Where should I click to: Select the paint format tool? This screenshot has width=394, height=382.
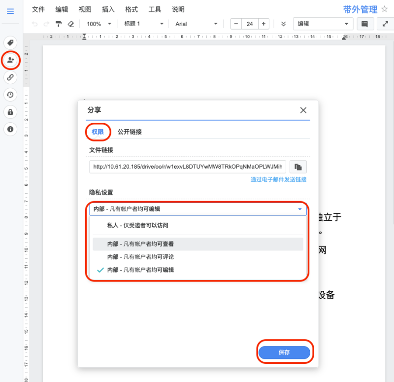59,24
